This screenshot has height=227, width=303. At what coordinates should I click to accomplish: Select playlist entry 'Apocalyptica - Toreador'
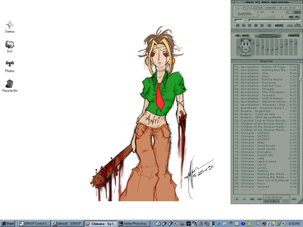tap(266, 95)
